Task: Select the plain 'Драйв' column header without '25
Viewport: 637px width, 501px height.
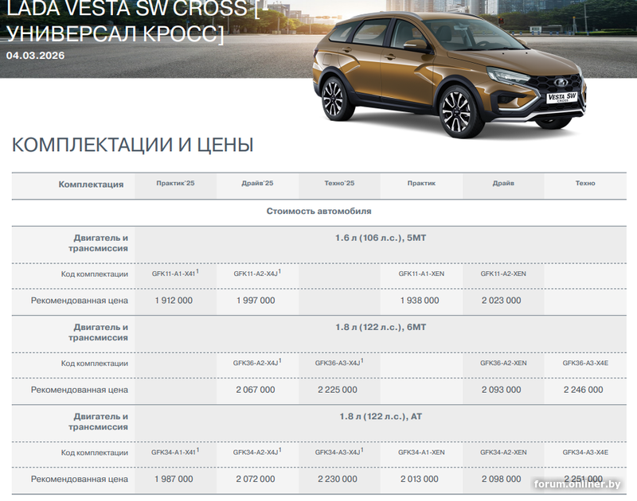Action: point(503,183)
